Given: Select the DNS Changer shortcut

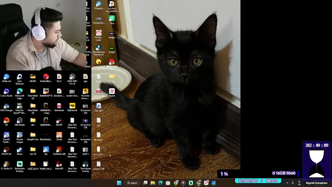Looking at the screenshot, I should (6, 107).
